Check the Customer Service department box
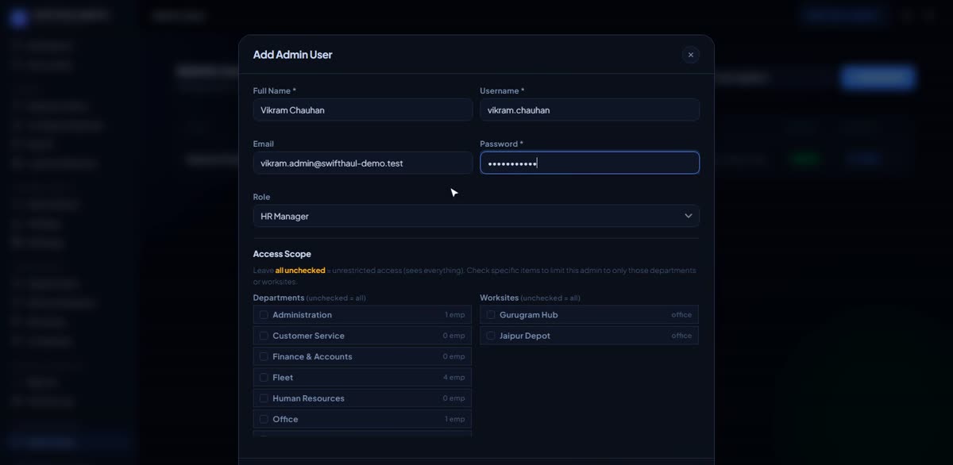953x465 pixels. coord(264,336)
